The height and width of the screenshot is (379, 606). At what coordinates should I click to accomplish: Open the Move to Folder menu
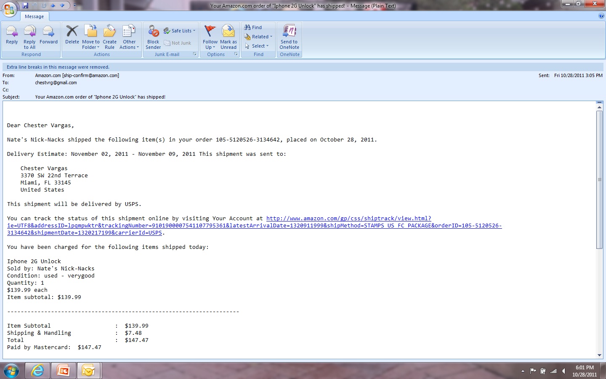click(91, 37)
